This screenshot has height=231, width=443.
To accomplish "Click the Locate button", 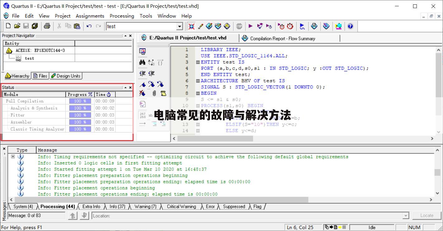I will tap(426, 215).
